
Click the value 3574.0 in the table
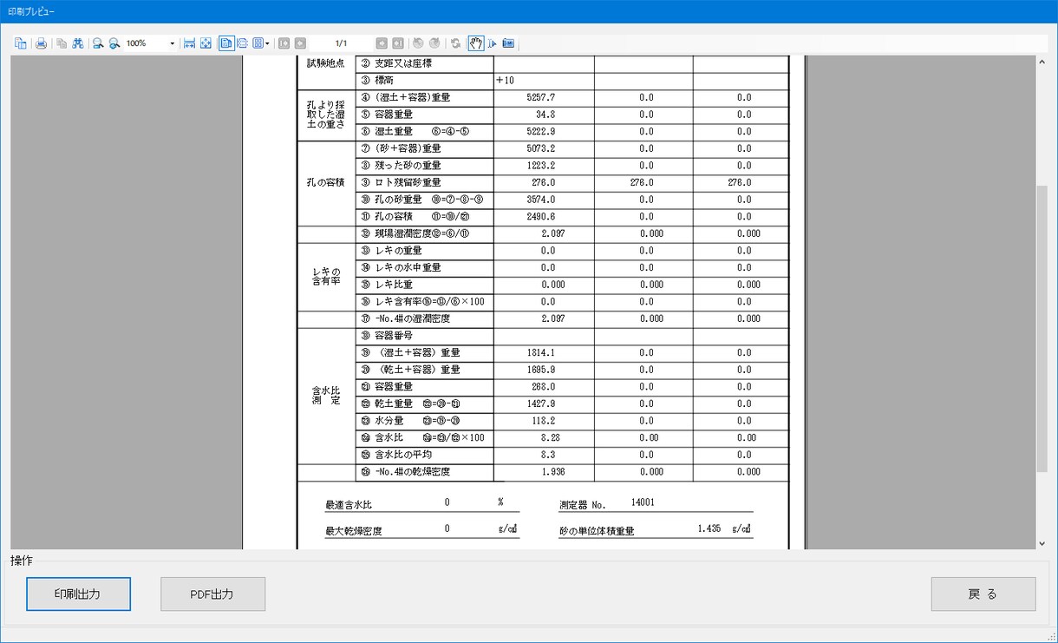point(540,200)
